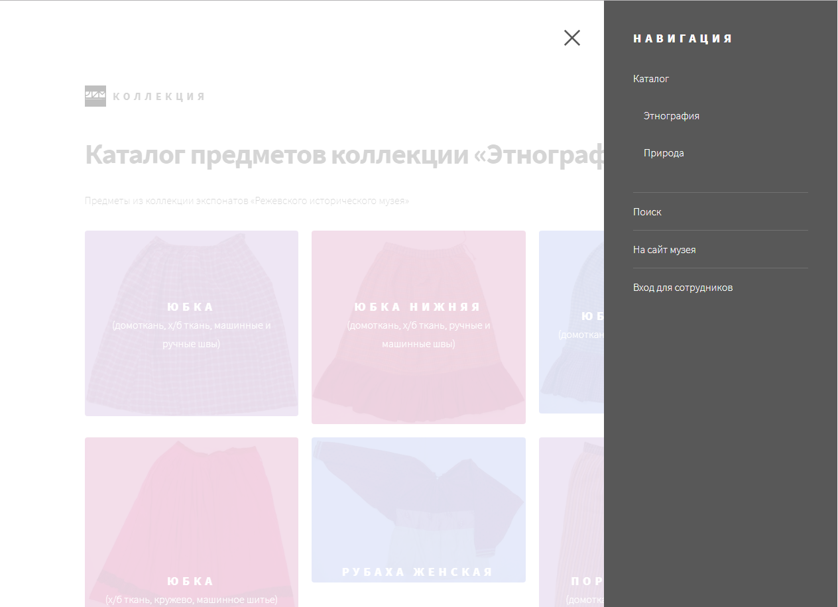Click the РУБАХА ЖЕНСКАЯ title caption
The width and height of the screenshot is (838, 607).
418,572
